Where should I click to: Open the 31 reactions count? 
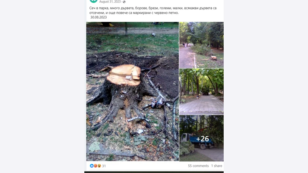click(104, 166)
